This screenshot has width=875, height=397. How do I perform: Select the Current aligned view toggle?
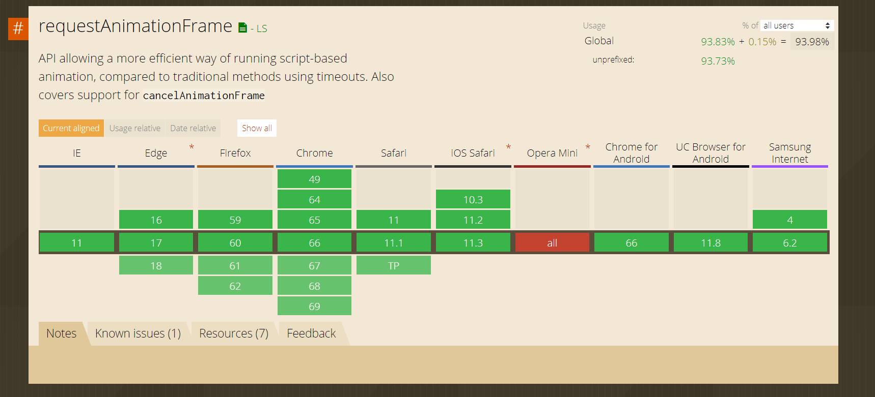(x=71, y=128)
